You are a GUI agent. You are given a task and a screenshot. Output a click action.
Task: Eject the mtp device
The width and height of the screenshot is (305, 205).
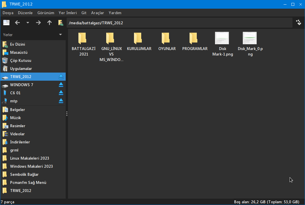(x=61, y=101)
